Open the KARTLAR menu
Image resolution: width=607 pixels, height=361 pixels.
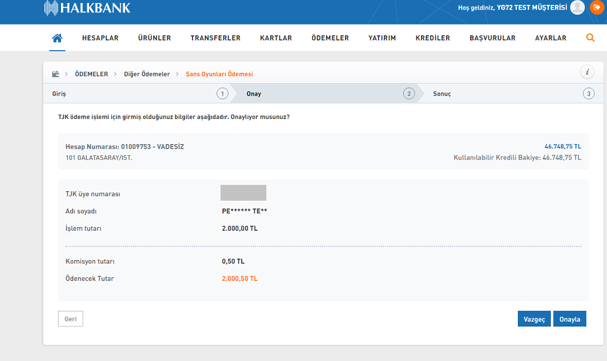pos(276,38)
